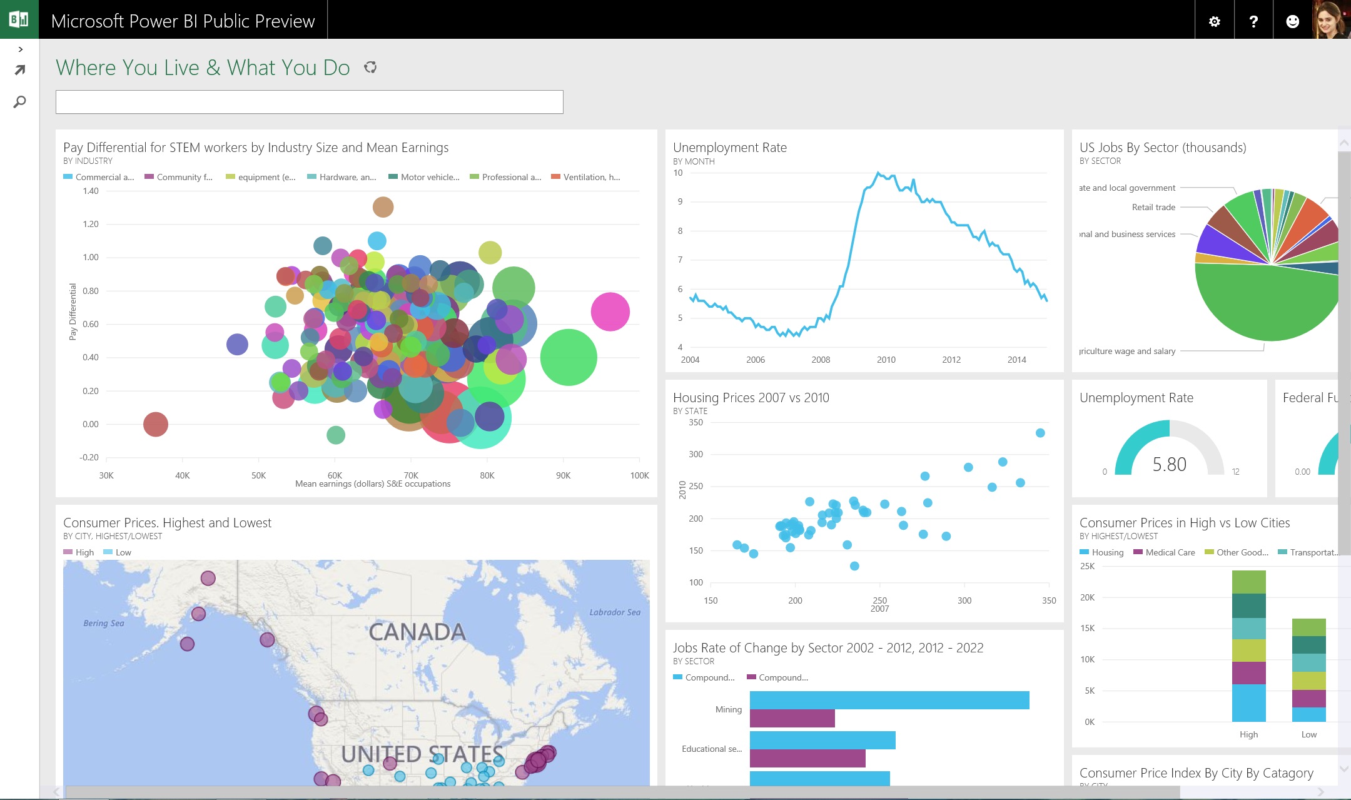The image size is (1351, 800).
Task: Click the user profile smiley icon
Action: (1293, 19)
